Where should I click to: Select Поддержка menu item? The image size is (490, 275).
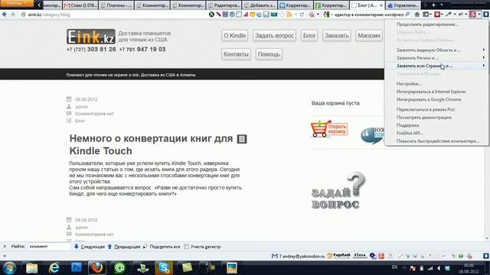[x=436, y=125]
